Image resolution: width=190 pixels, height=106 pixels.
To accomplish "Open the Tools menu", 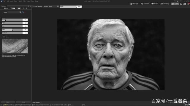I will click(x=32, y=1).
